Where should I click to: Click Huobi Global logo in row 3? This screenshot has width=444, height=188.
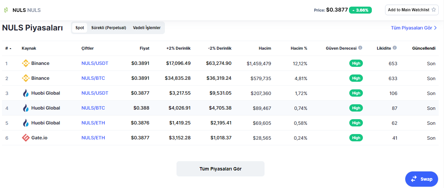click(25, 93)
